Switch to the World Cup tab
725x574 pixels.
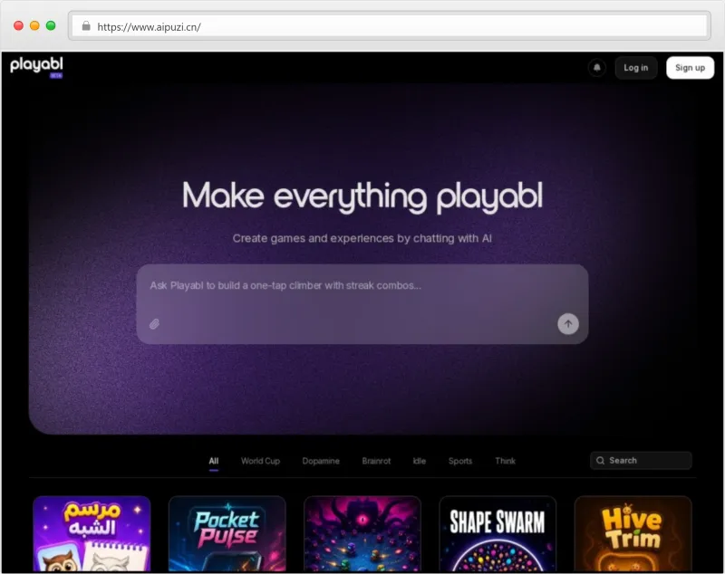(260, 461)
